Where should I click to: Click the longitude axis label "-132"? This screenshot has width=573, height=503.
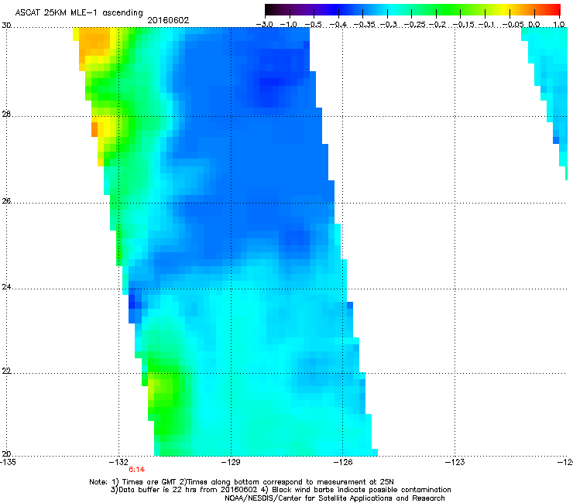tap(118, 462)
